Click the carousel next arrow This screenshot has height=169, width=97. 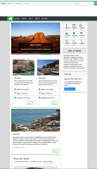(57, 40)
